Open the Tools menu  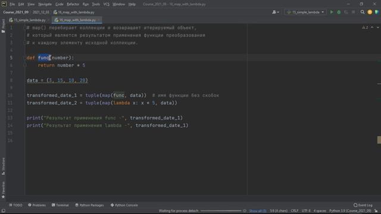point(96,4)
